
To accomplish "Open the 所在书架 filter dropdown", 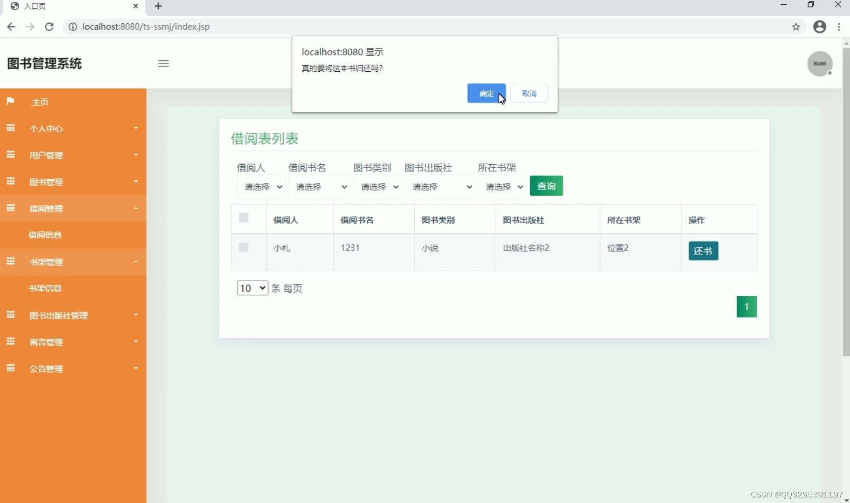I will [x=502, y=187].
